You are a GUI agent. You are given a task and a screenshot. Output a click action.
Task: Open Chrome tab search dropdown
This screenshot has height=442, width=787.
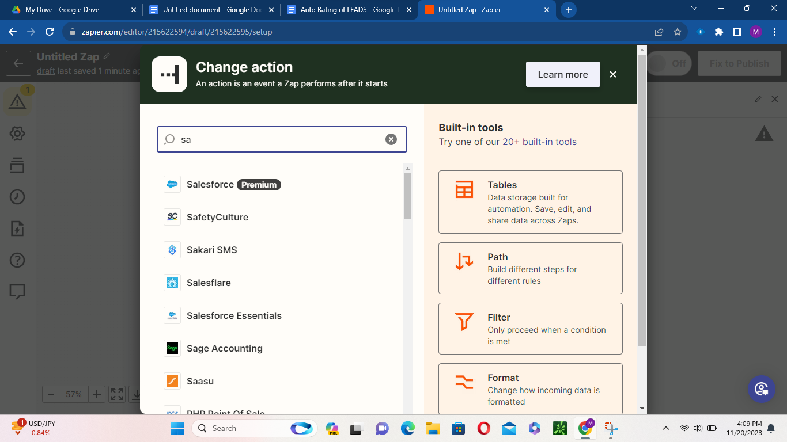[x=694, y=9]
